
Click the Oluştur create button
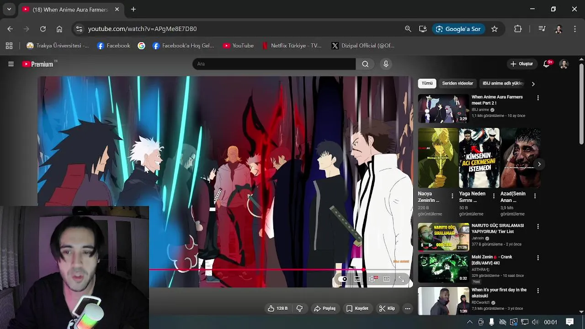coord(521,64)
